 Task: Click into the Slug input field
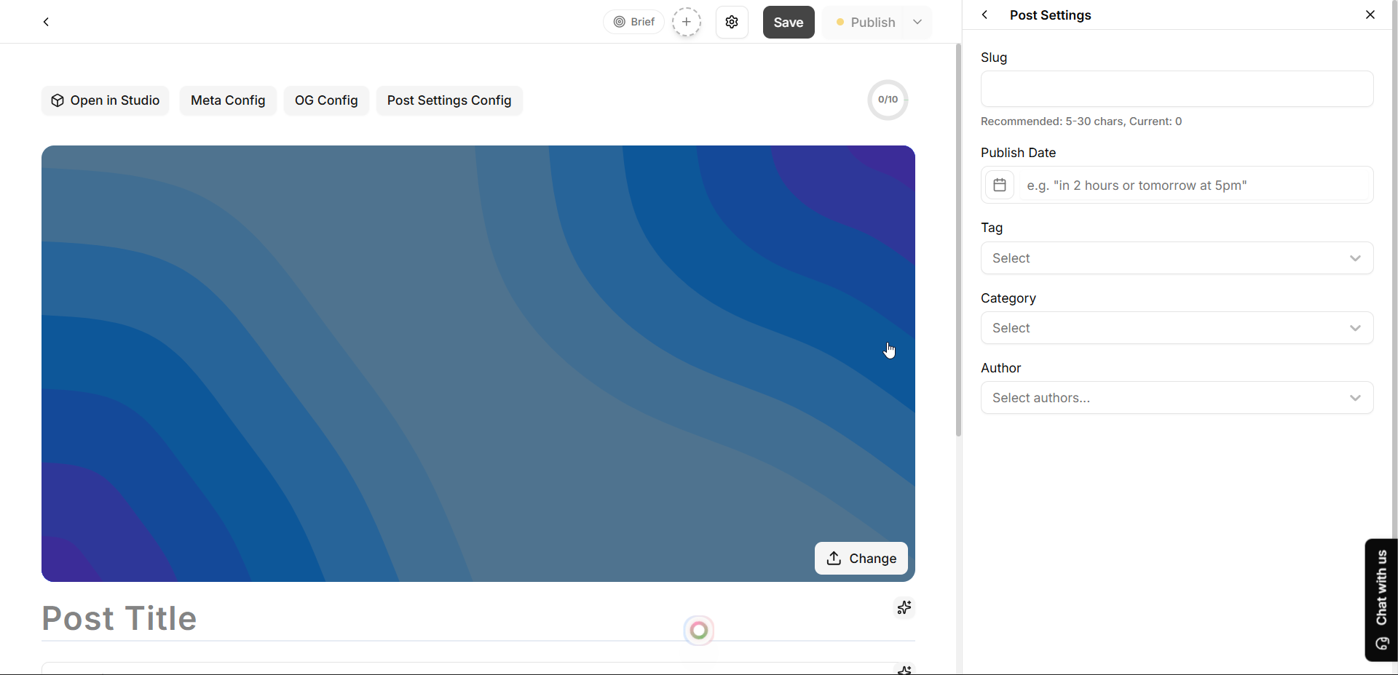[1177, 89]
